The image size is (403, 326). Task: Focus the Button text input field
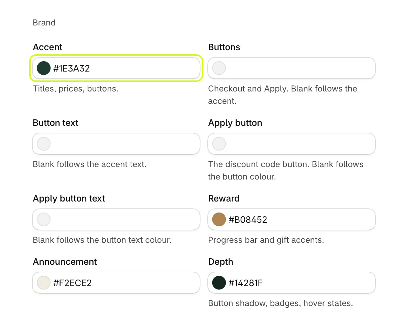tap(116, 144)
